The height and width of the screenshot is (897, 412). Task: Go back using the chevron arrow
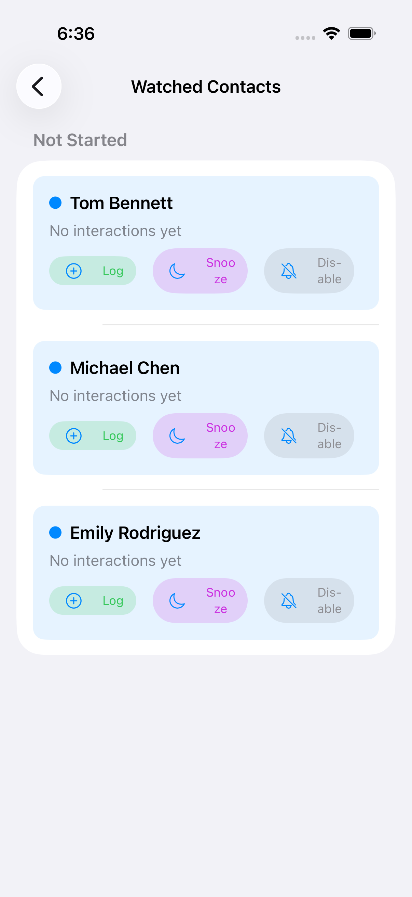(x=38, y=86)
